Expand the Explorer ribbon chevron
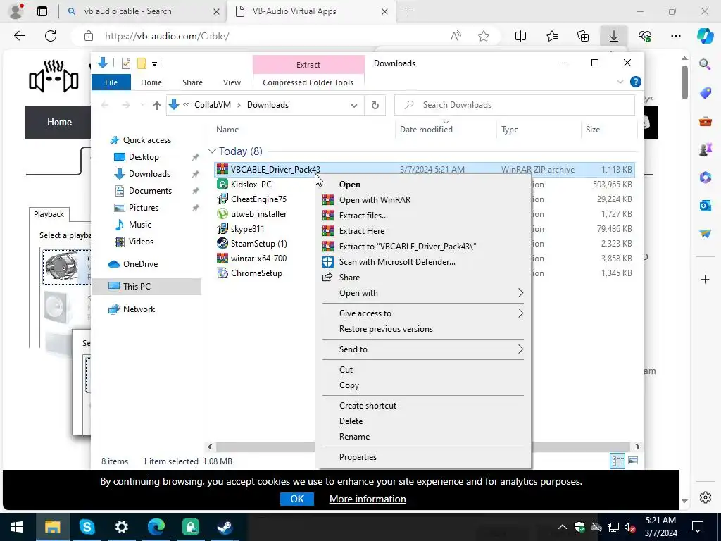Image resolution: width=721 pixels, height=541 pixels. click(620, 82)
